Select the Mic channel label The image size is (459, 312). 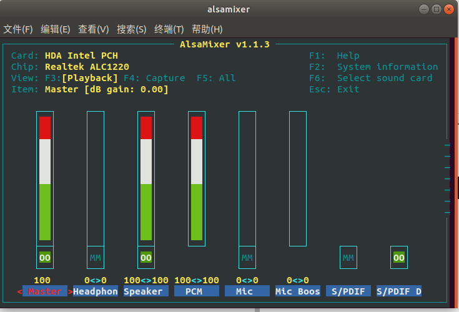pyautogui.click(x=247, y=291)
